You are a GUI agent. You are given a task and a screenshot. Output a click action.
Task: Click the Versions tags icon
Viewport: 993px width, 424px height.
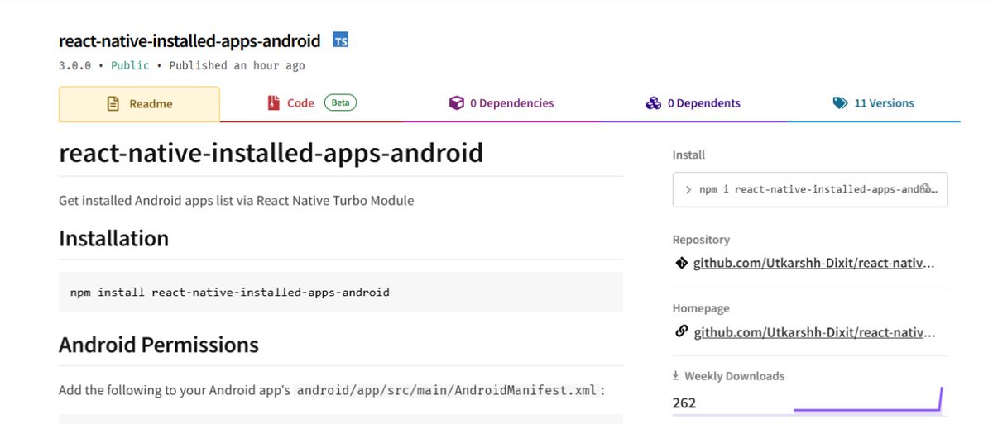pos(840,103)
